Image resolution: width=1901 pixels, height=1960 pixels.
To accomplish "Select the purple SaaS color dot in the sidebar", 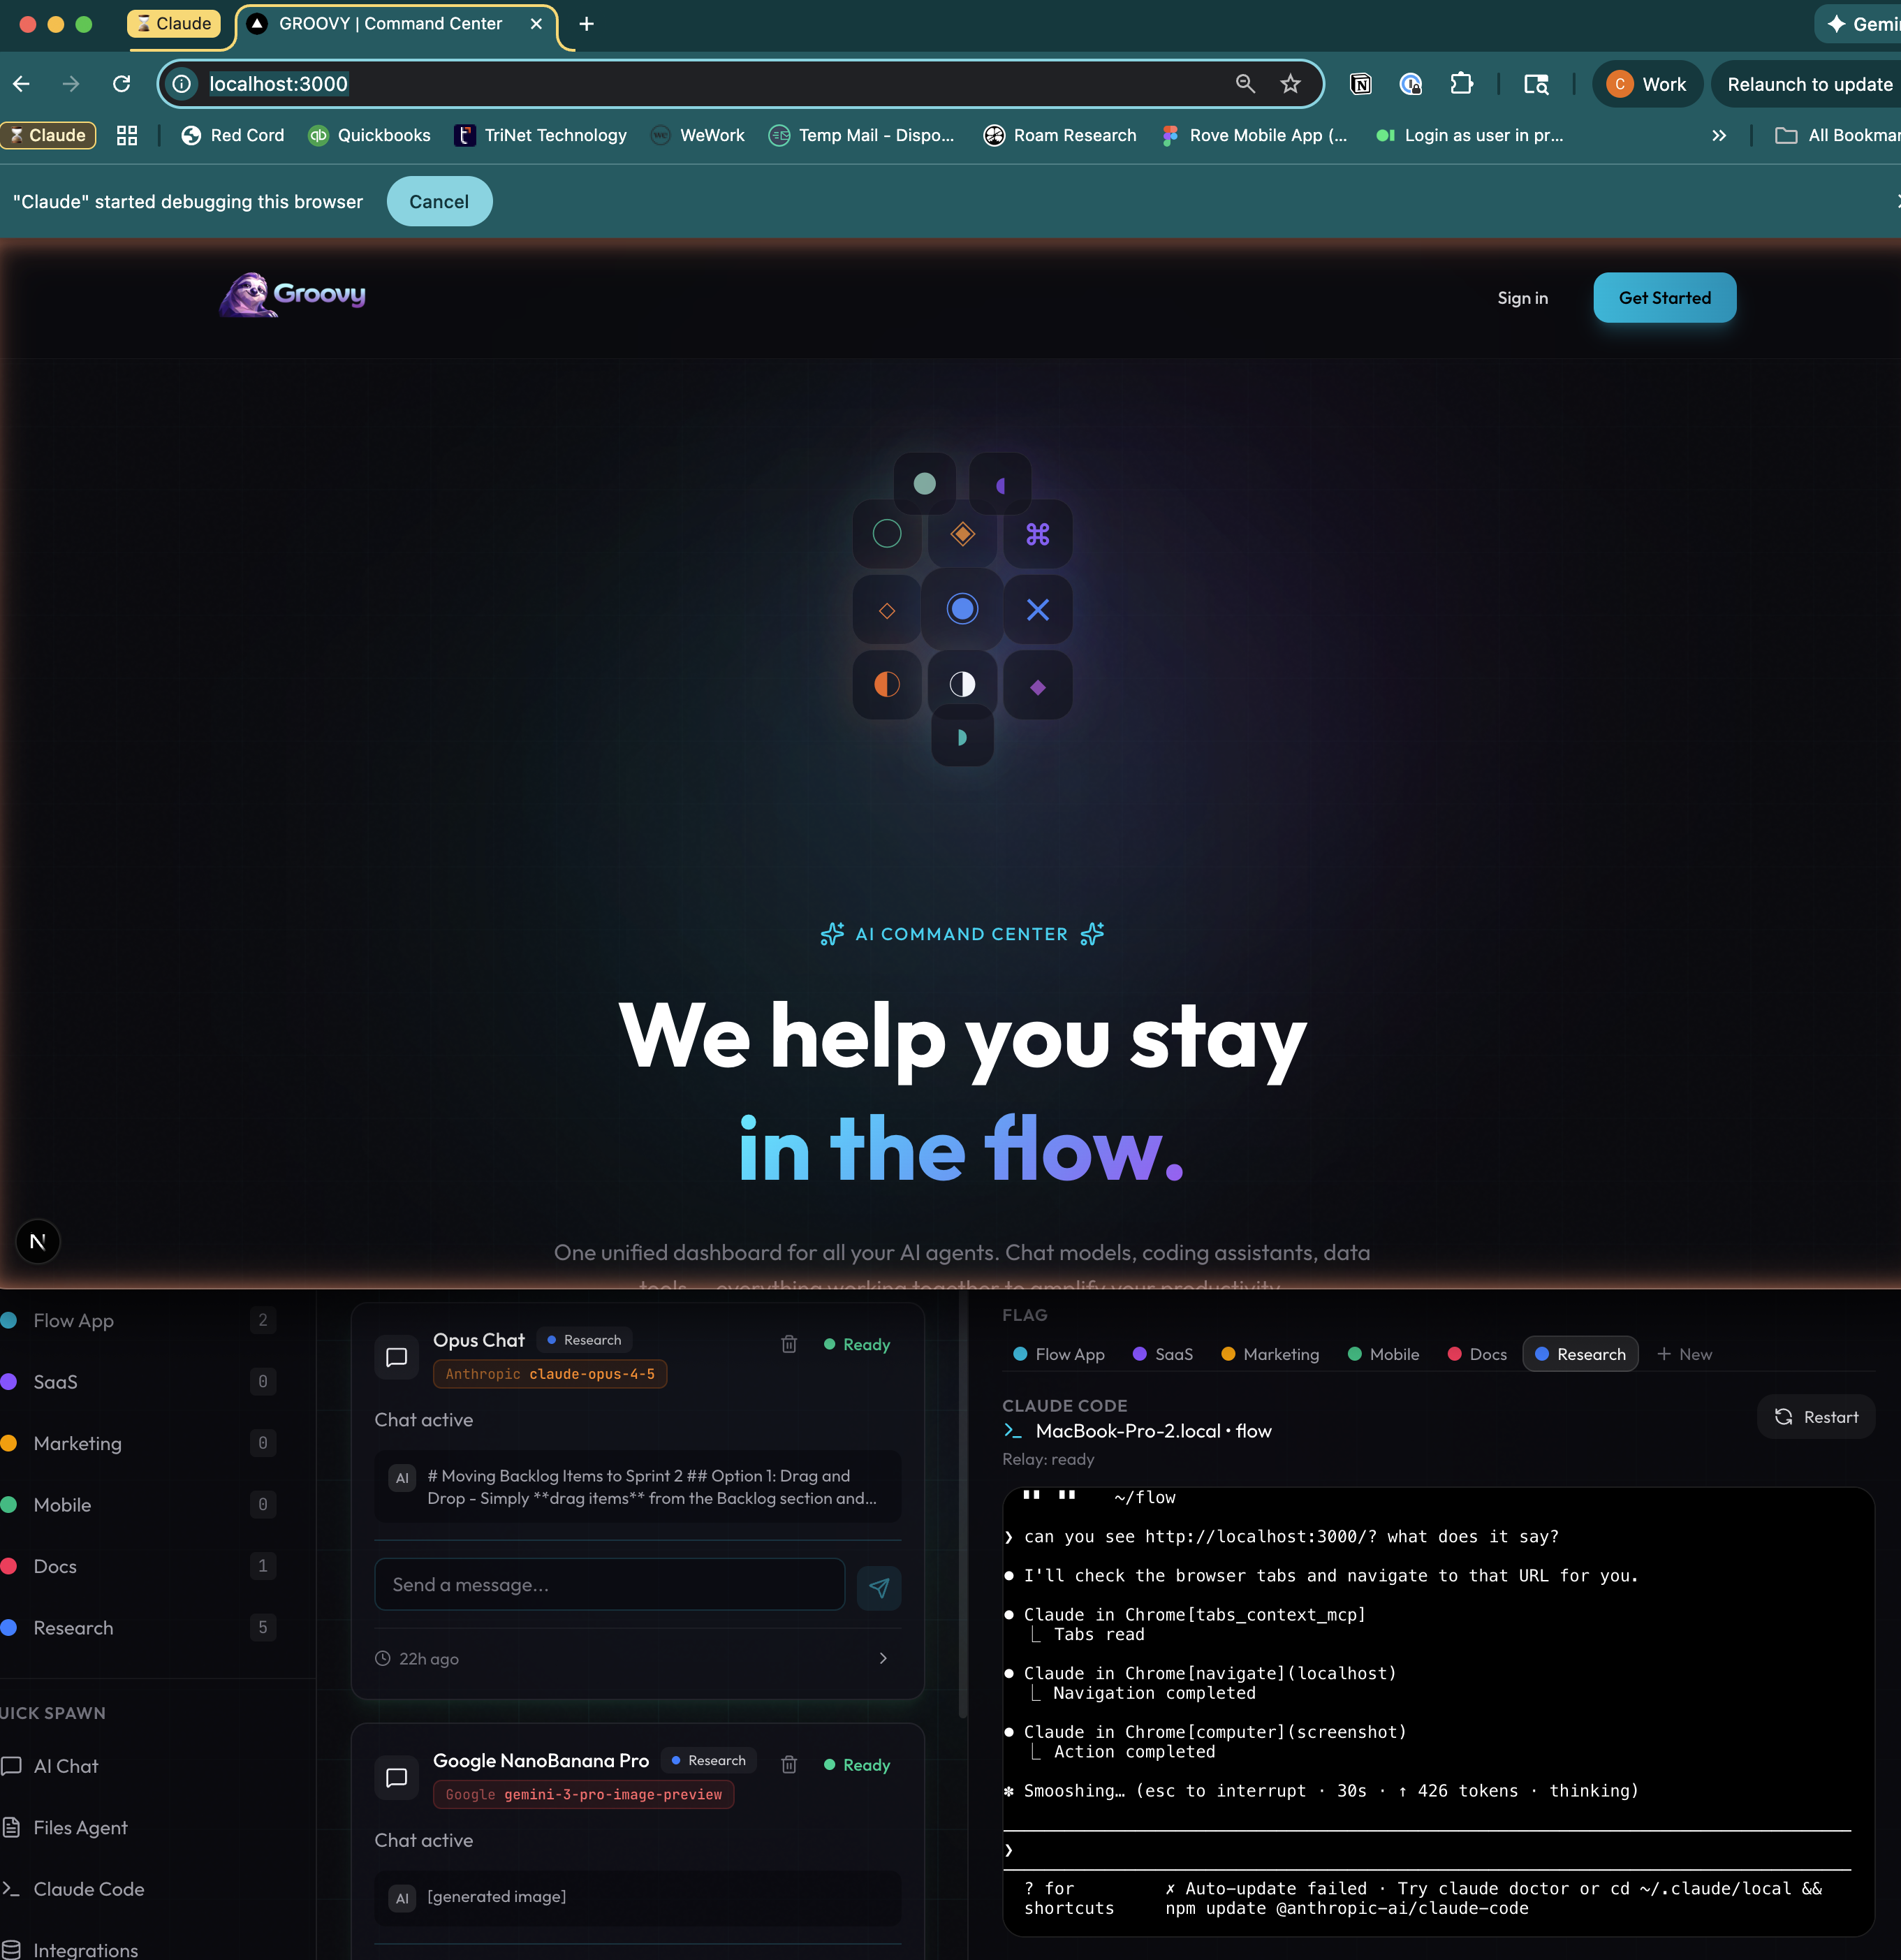I will click(x=9, y=1381).
